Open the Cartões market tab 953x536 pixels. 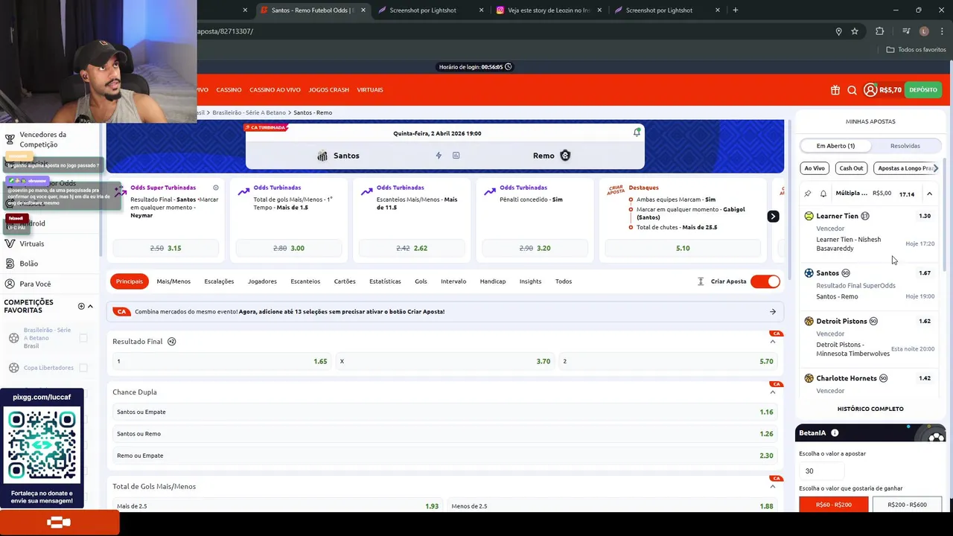(x=345, y=281)
